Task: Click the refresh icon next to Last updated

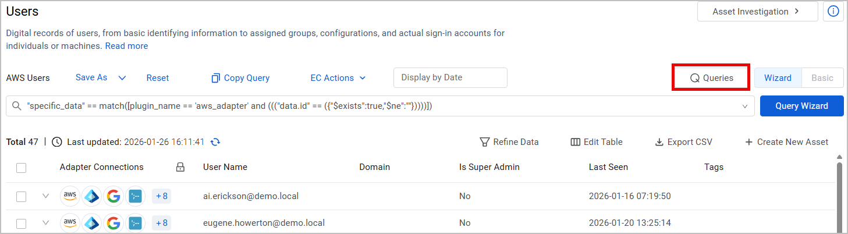Action: coord(215,142)
